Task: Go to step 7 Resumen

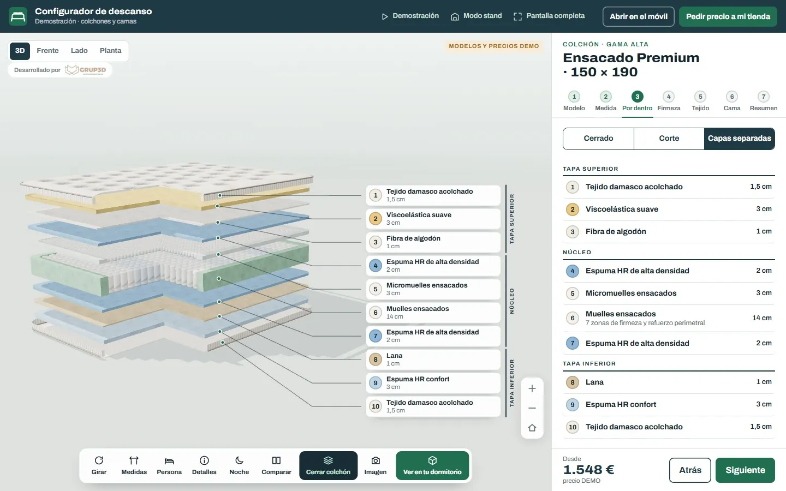Action: coord(764,101)
